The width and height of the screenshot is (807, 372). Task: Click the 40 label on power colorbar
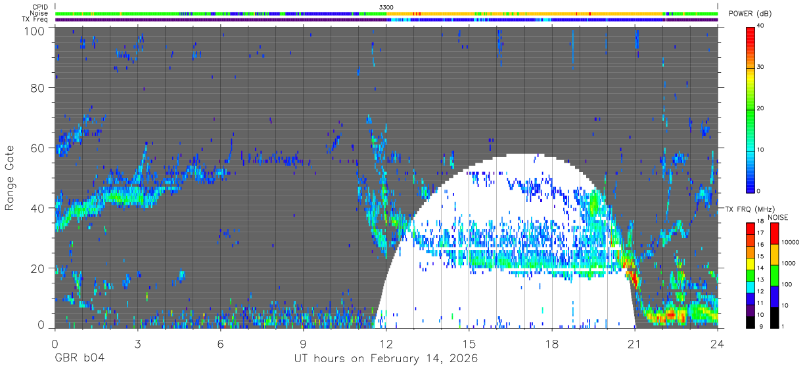pyautogui.click(x=760, y=26)
